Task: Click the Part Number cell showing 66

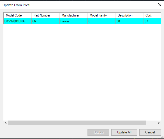Action: click(45, 21)
